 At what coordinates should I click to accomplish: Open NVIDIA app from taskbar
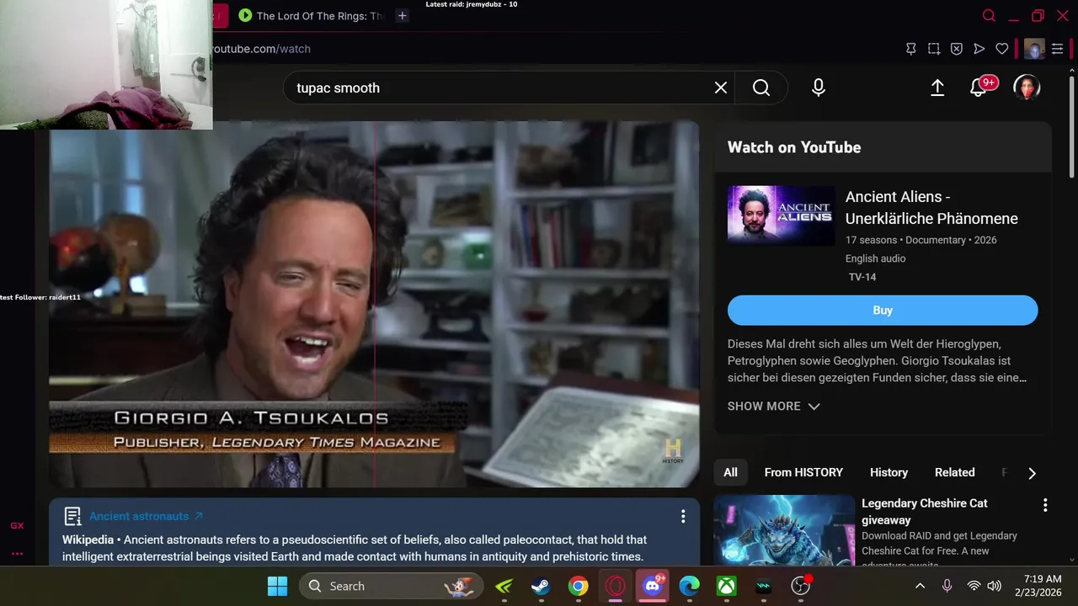pyautogui.click(x=504, y=586)
